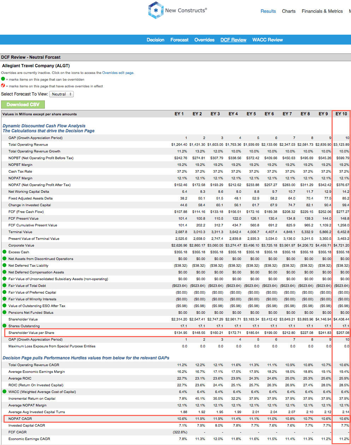Click the EY 5 column header

[251, 114]
